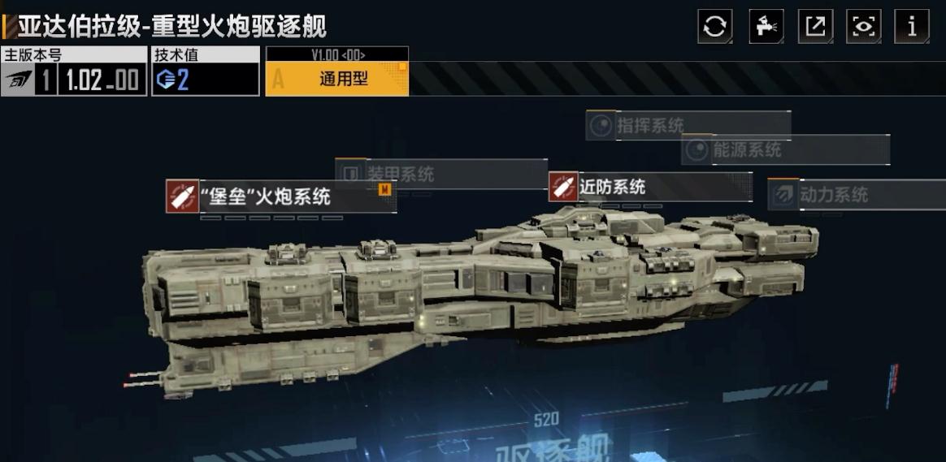Click the refresh cycle arrows icon
The height and width of the screenshot is (462, 946).
pyautogui.click(x=715, y=27)
